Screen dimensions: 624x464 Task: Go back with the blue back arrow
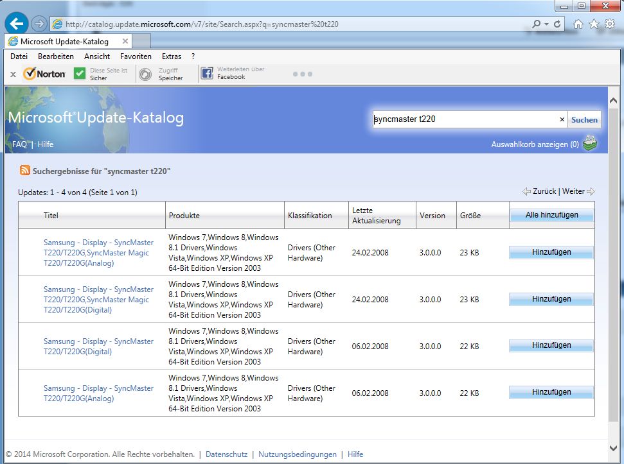(x=16, y=24)
